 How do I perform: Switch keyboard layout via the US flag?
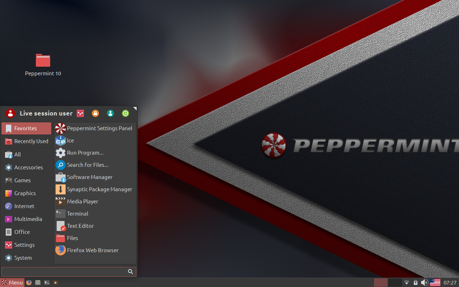pos(435,282)
